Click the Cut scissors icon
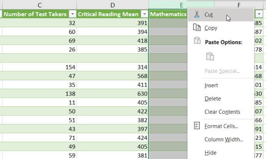The image size is (266, 159). click(x=197, y=14)
